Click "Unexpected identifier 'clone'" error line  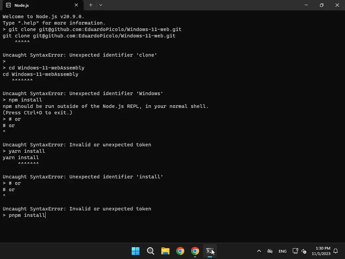[x=80, y=55]
